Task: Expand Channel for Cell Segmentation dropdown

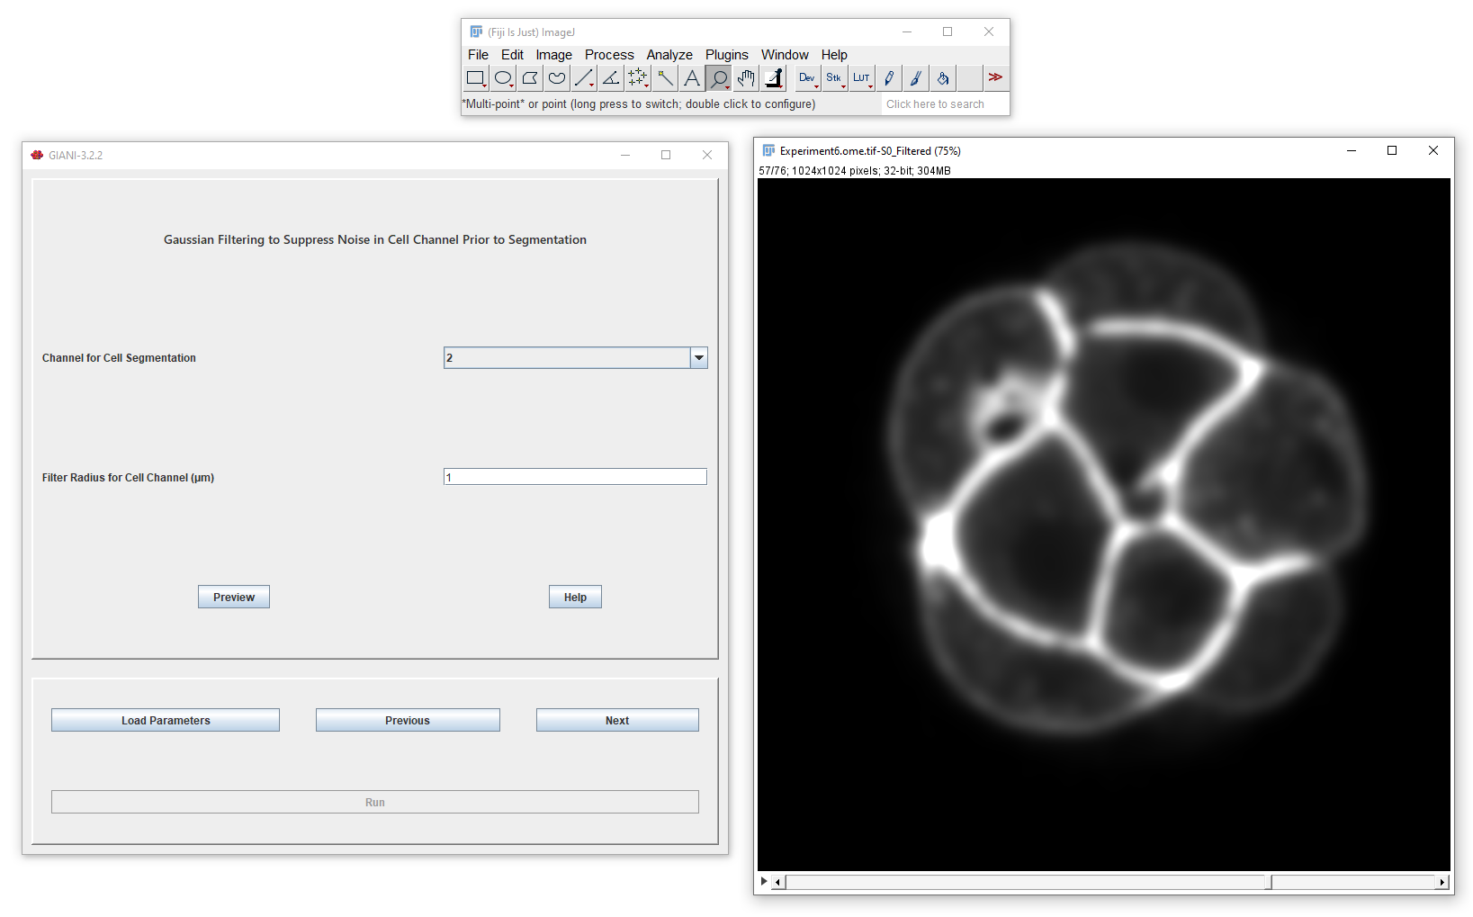Action: pyautogui.click(x=698, y=358)
